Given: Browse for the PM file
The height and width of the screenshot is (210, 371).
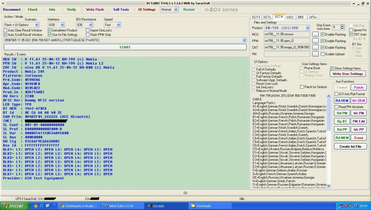Looking at the screenshot, I should click(315, 54).
